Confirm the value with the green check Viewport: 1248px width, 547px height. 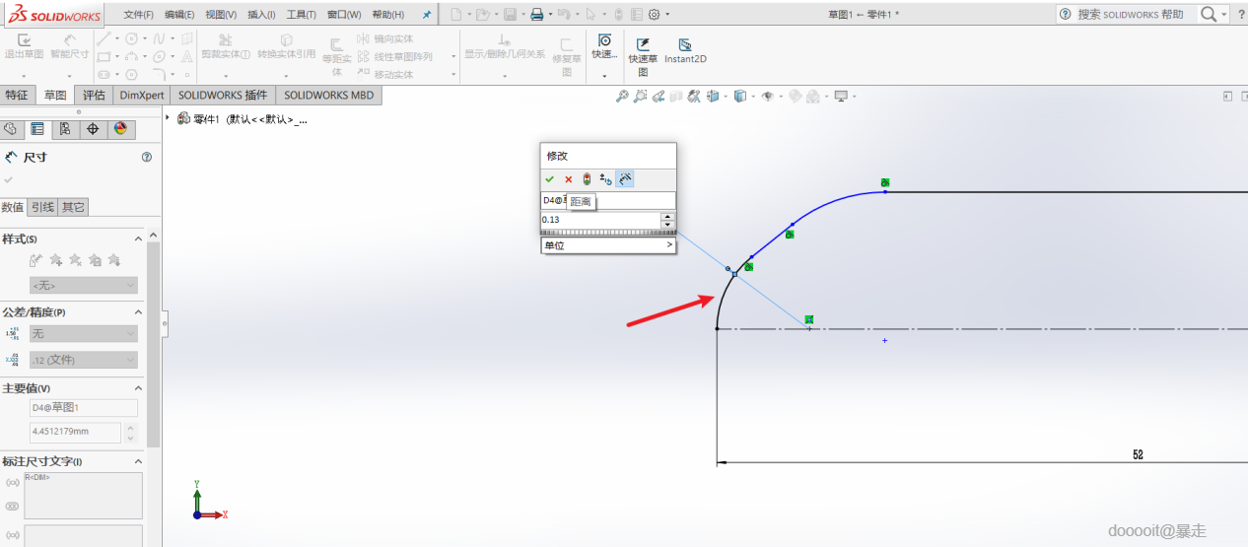[x=549, y=179]
